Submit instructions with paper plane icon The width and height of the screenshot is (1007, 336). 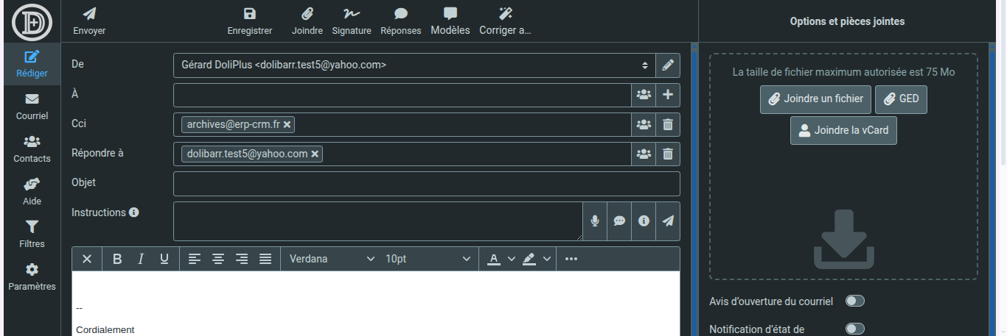point(668,221)
